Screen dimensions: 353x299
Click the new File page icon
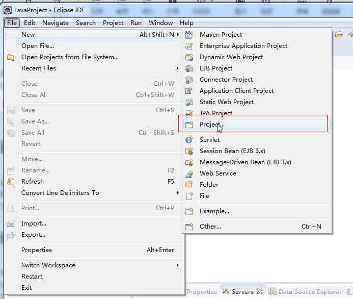click(189, 196)
